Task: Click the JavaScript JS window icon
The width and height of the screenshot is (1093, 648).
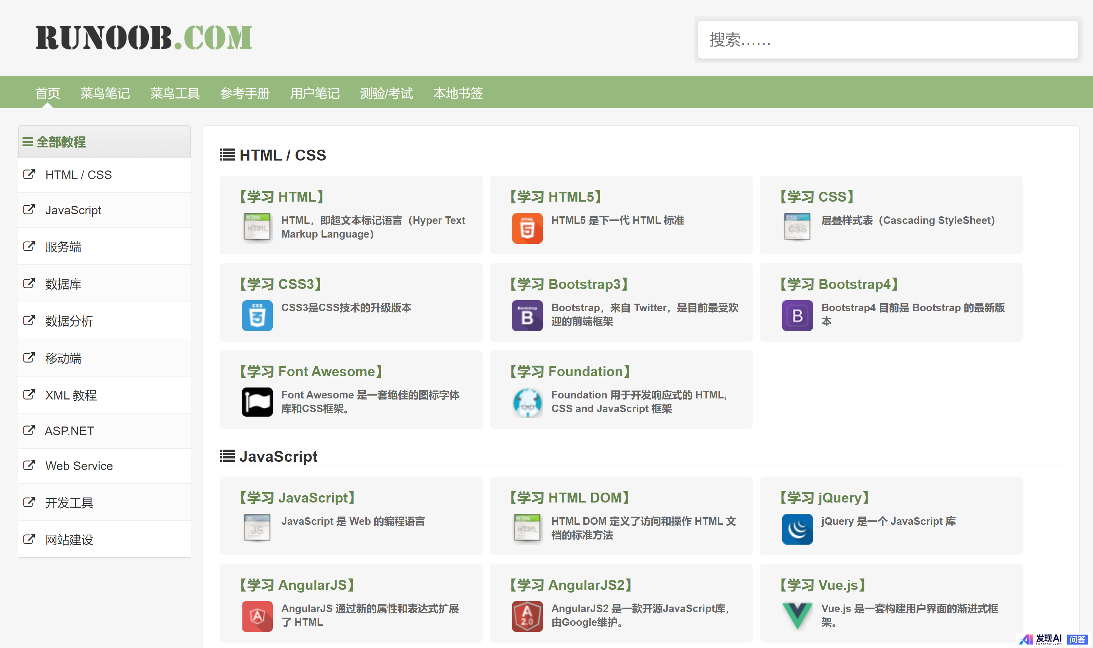Action: click(x=257, y=529)
